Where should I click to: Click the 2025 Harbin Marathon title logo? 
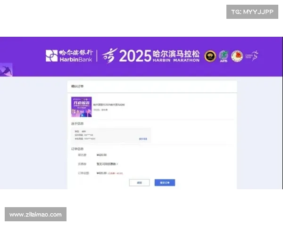coord(151,56)
